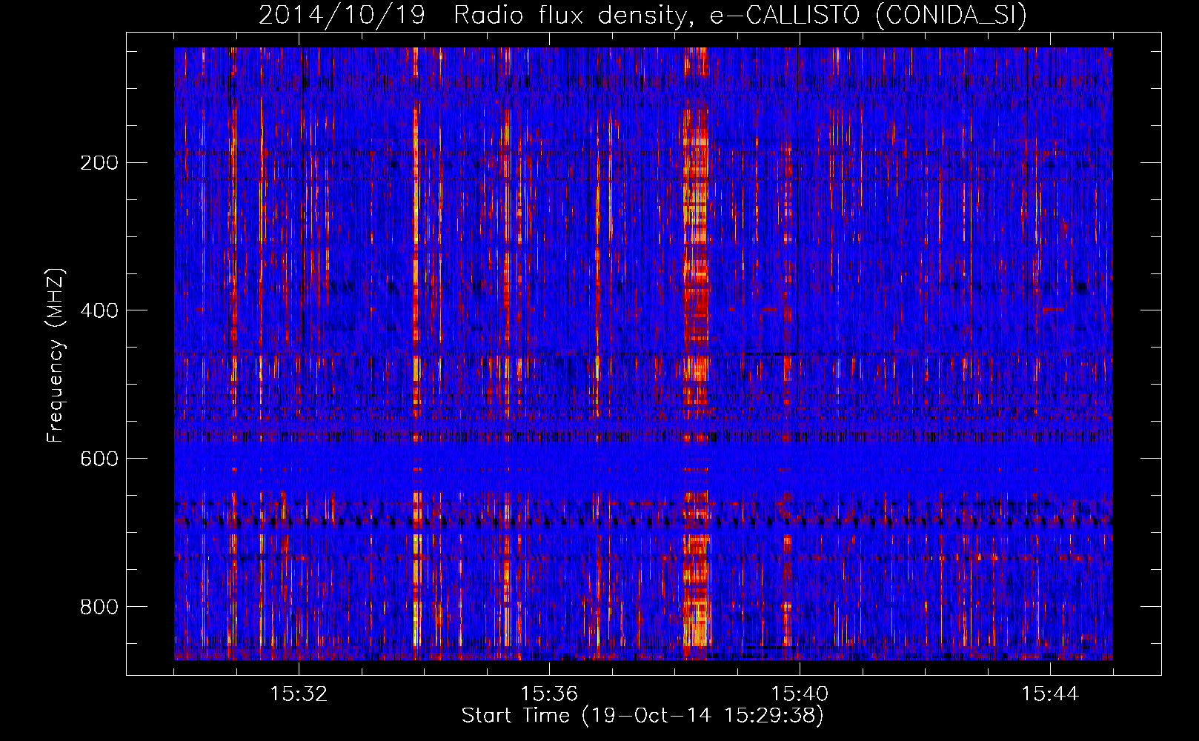Image resolution: width=1199 pixels, height=741 pixels.
Task: Click the 600 frequency tick label
Action: point(99,459)
